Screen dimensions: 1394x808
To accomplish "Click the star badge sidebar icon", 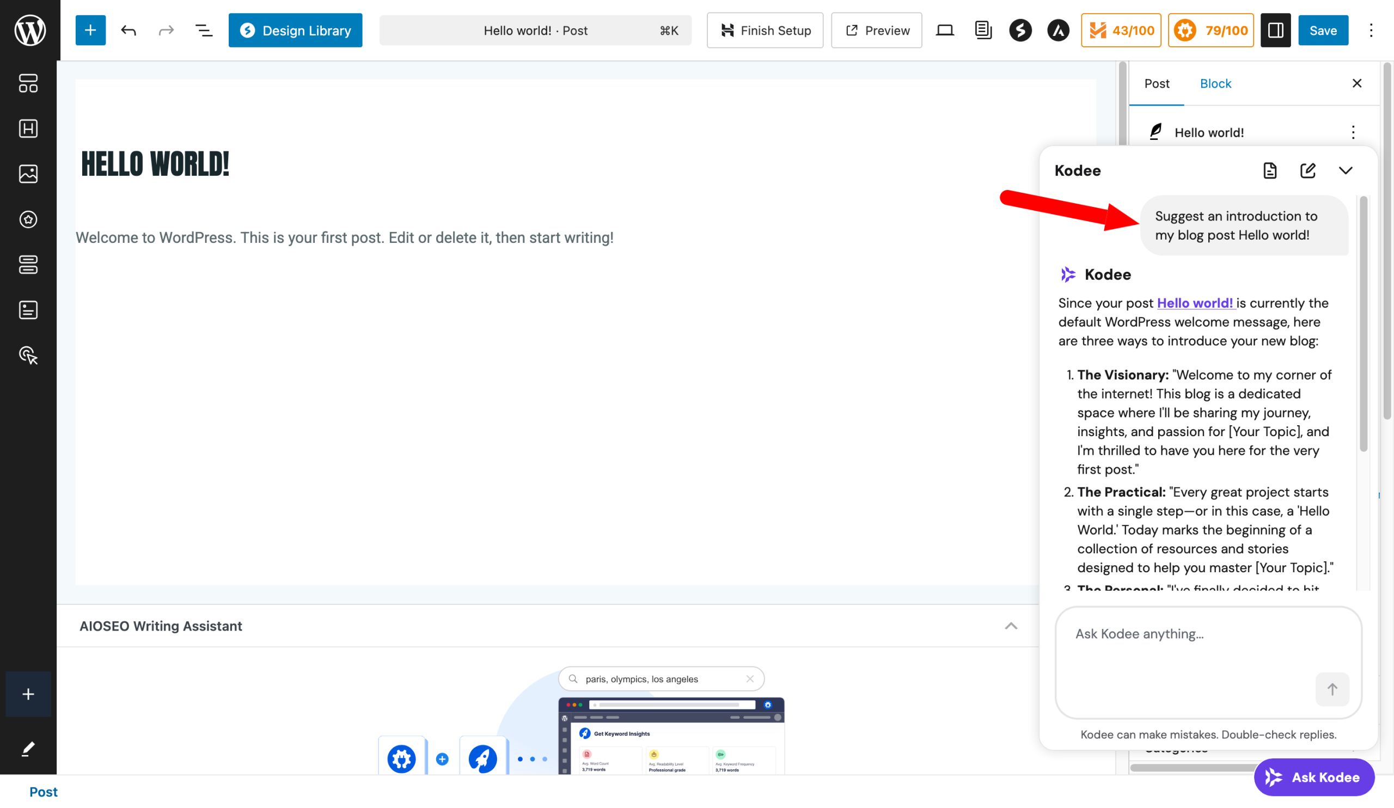I will tap(28, 219).
